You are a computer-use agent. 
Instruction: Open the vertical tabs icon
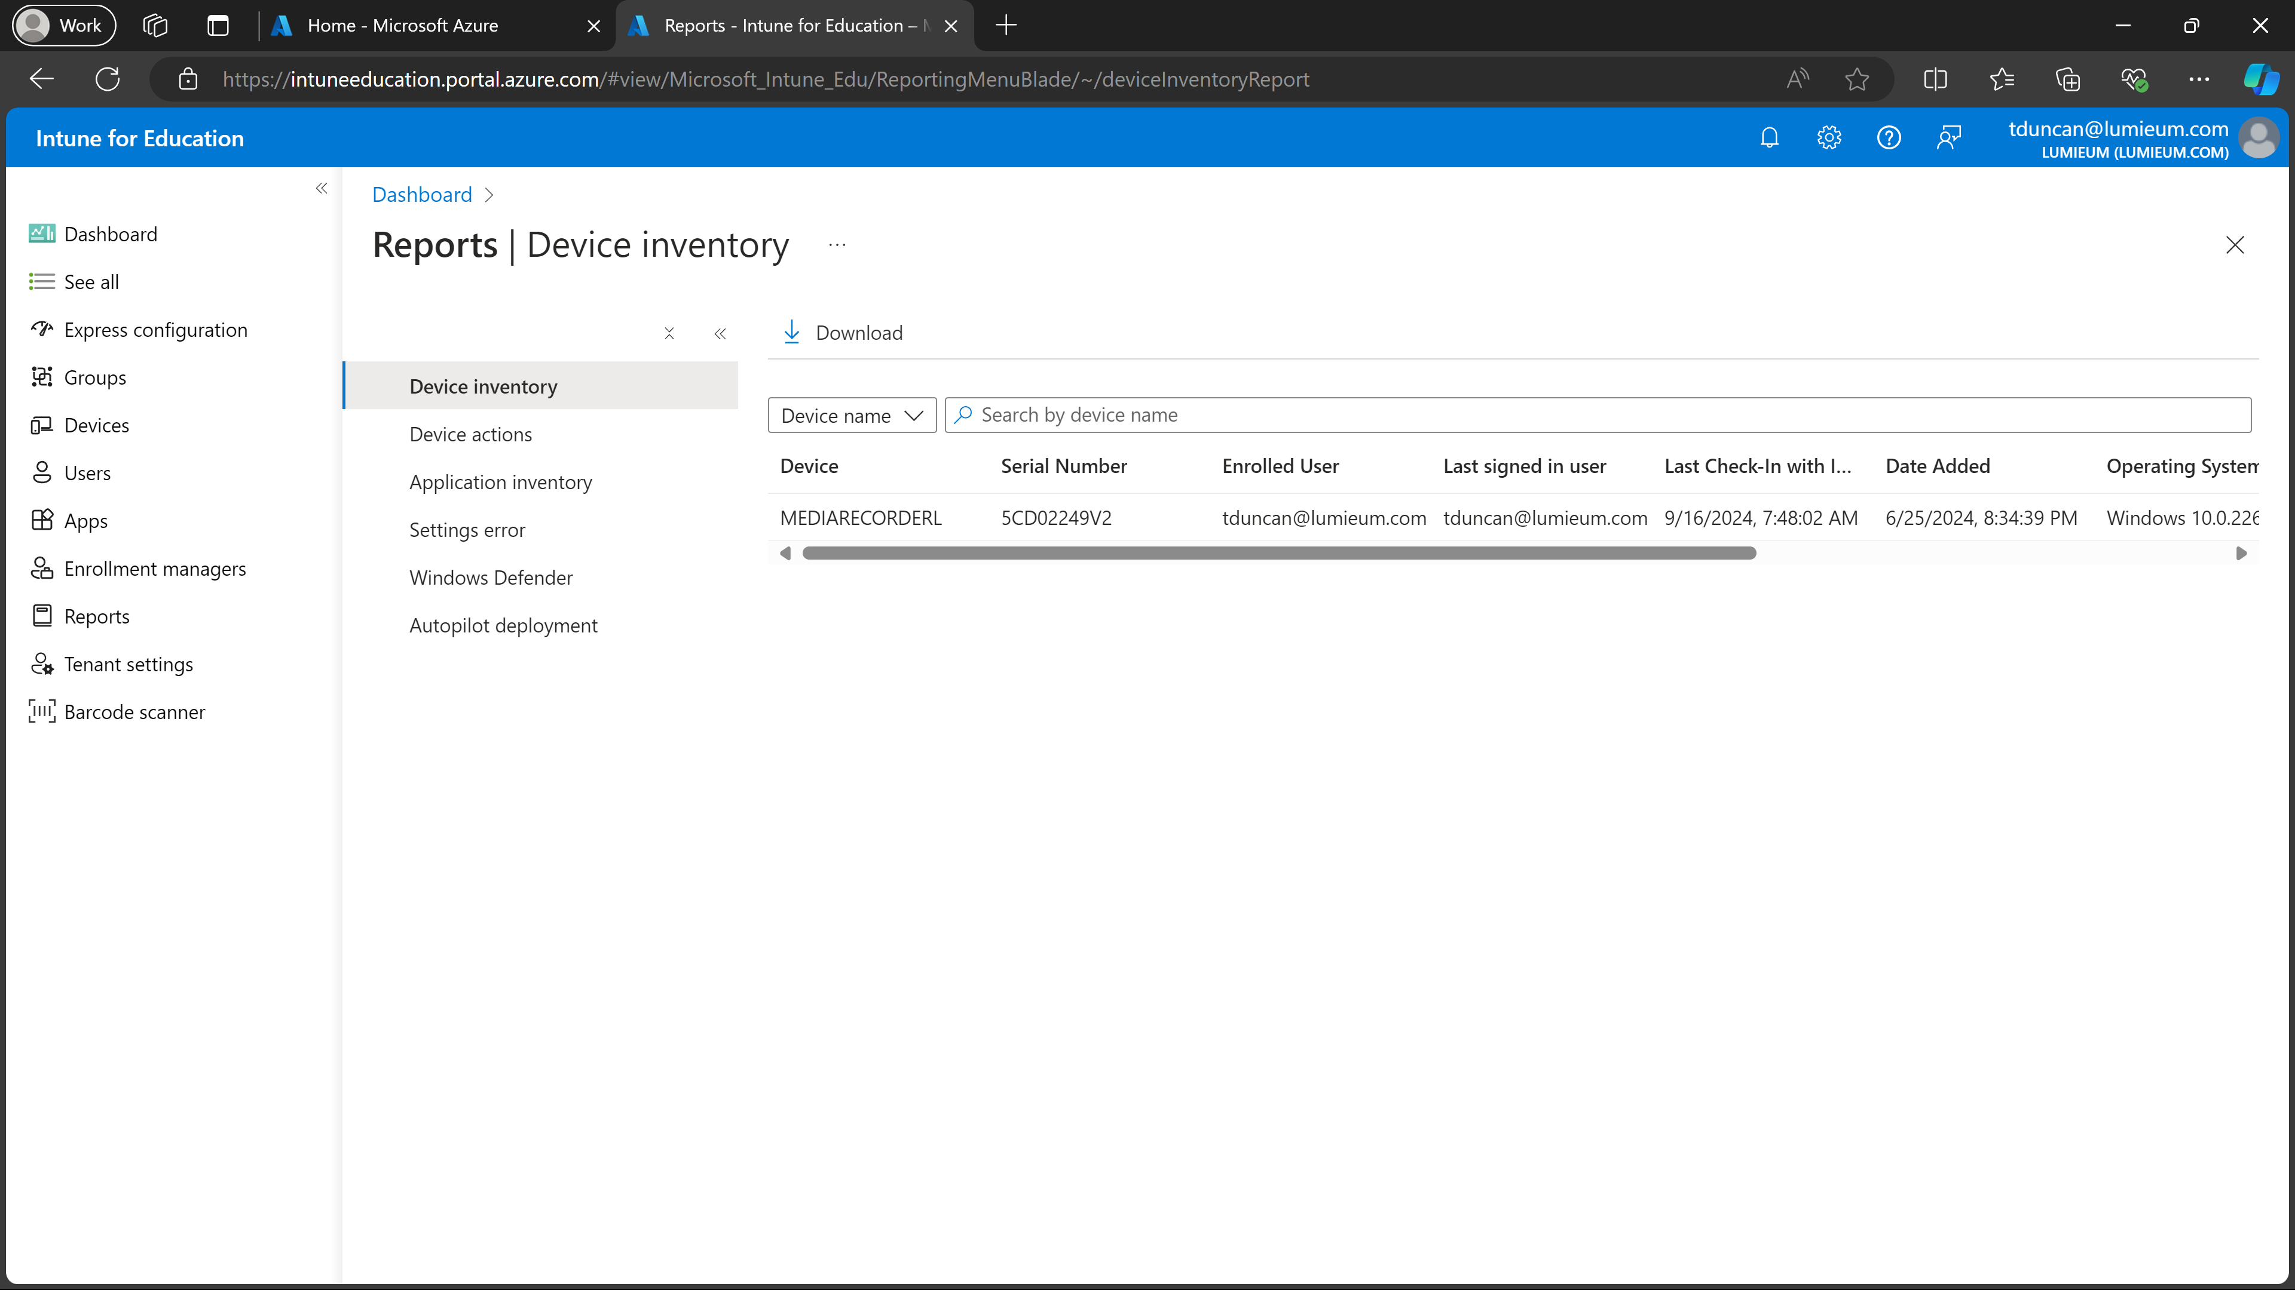coord(218,25)
